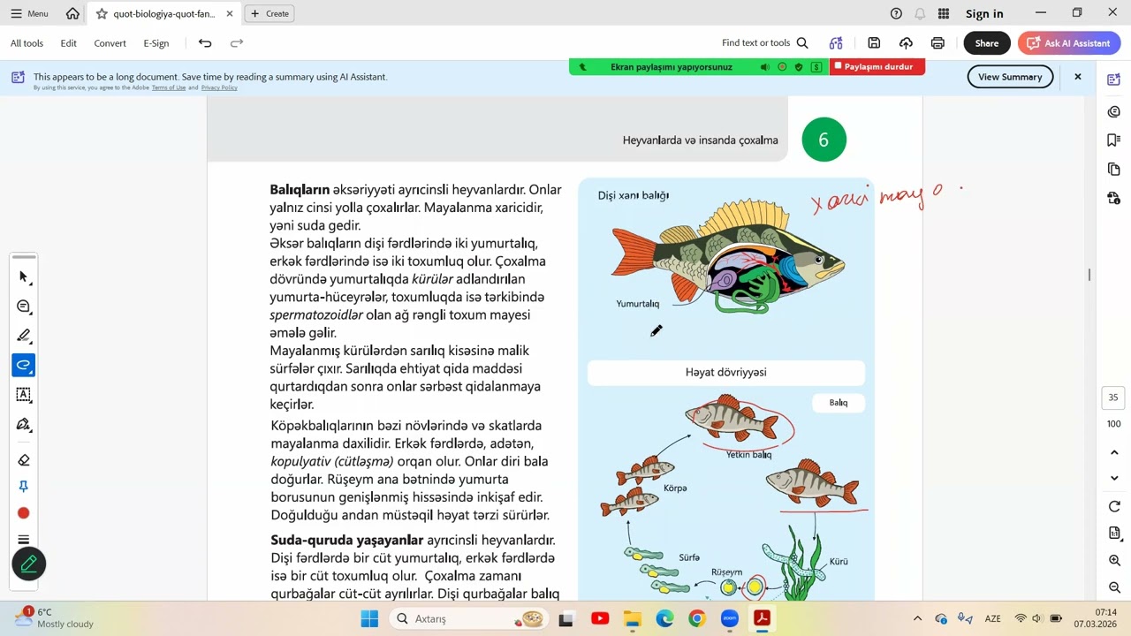Upload the file to cloud
The width and height of the screenshot is (1131, 636).
[906, 42]
